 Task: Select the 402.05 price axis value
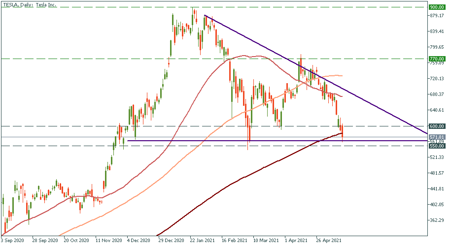point(437,205)
